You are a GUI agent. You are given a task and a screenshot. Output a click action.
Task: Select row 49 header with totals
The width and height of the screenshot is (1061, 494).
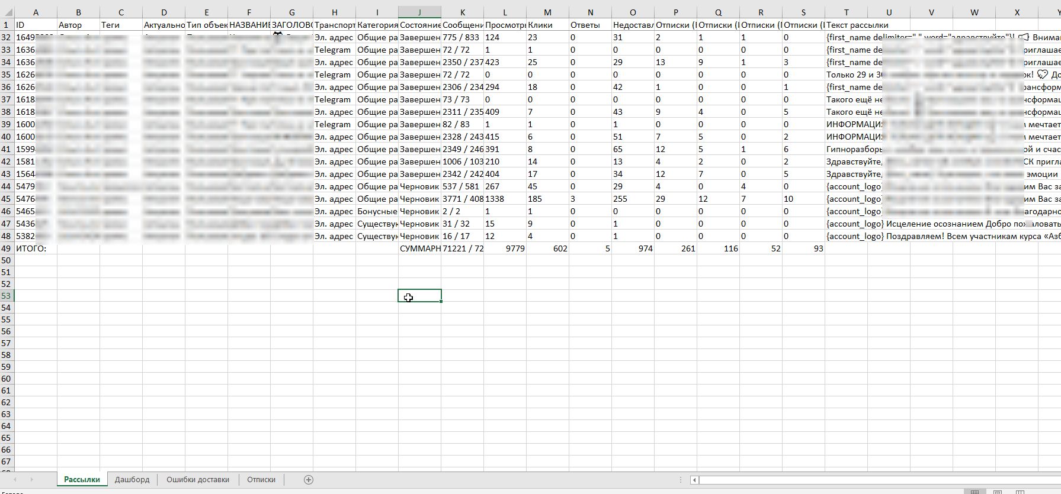coord(7,248)
